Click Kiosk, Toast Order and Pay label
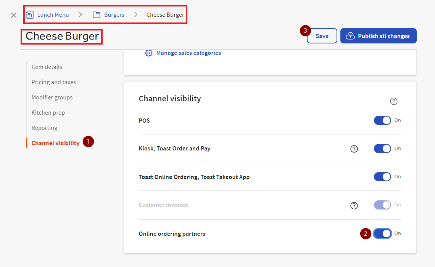The height and width of the screenshot is (267, 435). (x=174, y=149)
